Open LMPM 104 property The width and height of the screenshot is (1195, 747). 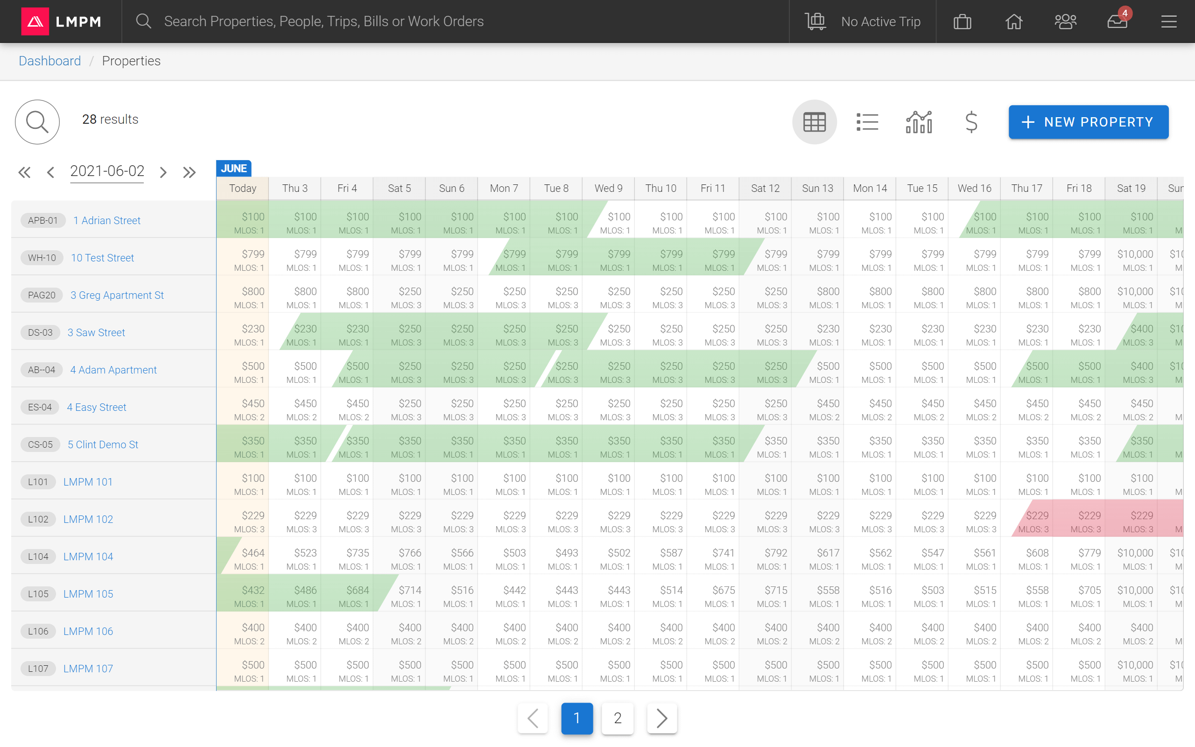(88, 557)
